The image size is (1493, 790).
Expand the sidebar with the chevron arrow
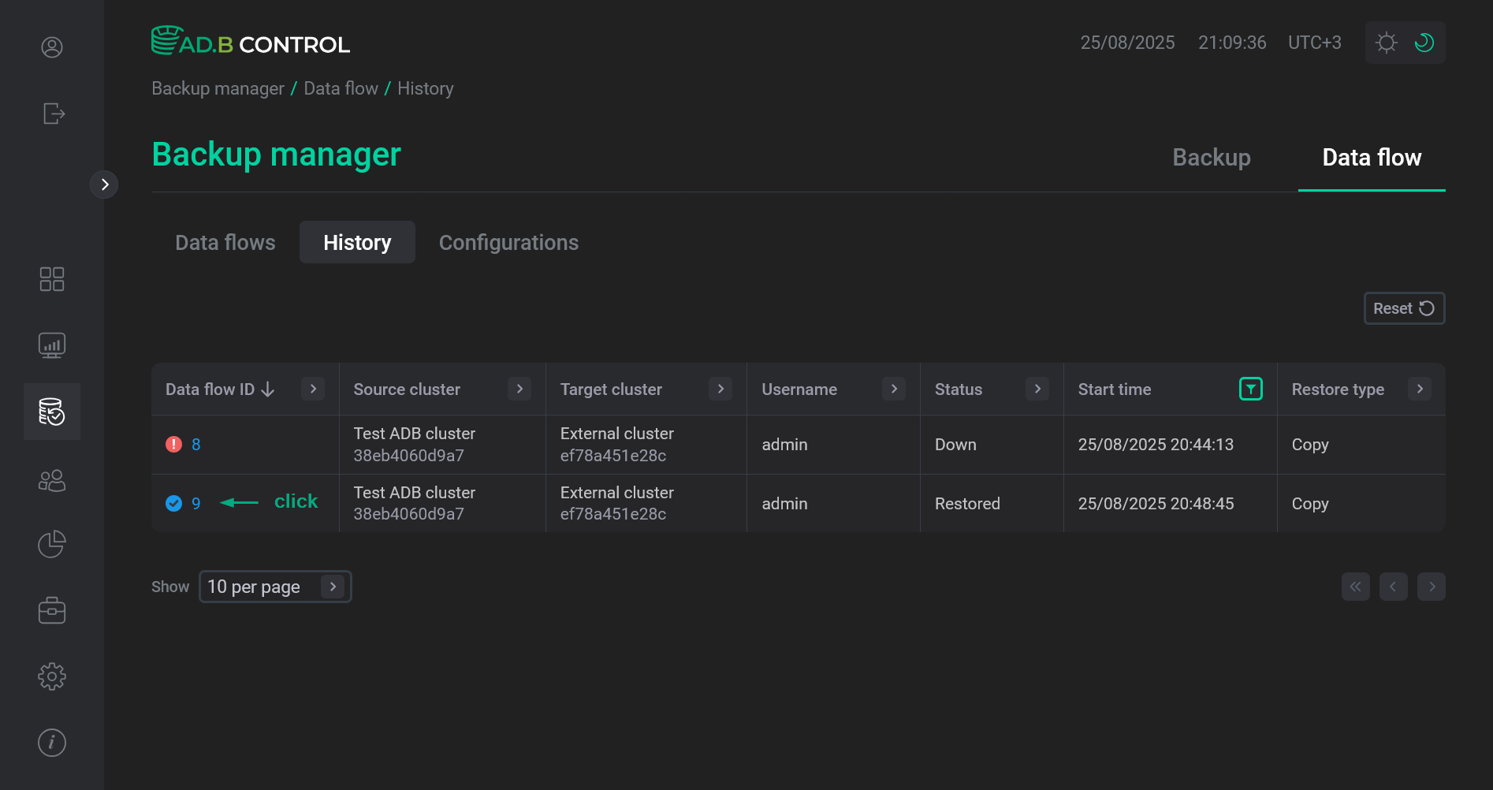coord(105,184)
